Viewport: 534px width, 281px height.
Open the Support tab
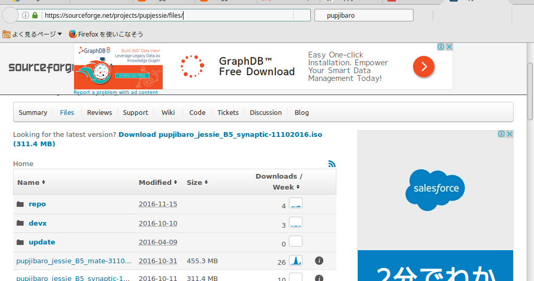point(136,112)
